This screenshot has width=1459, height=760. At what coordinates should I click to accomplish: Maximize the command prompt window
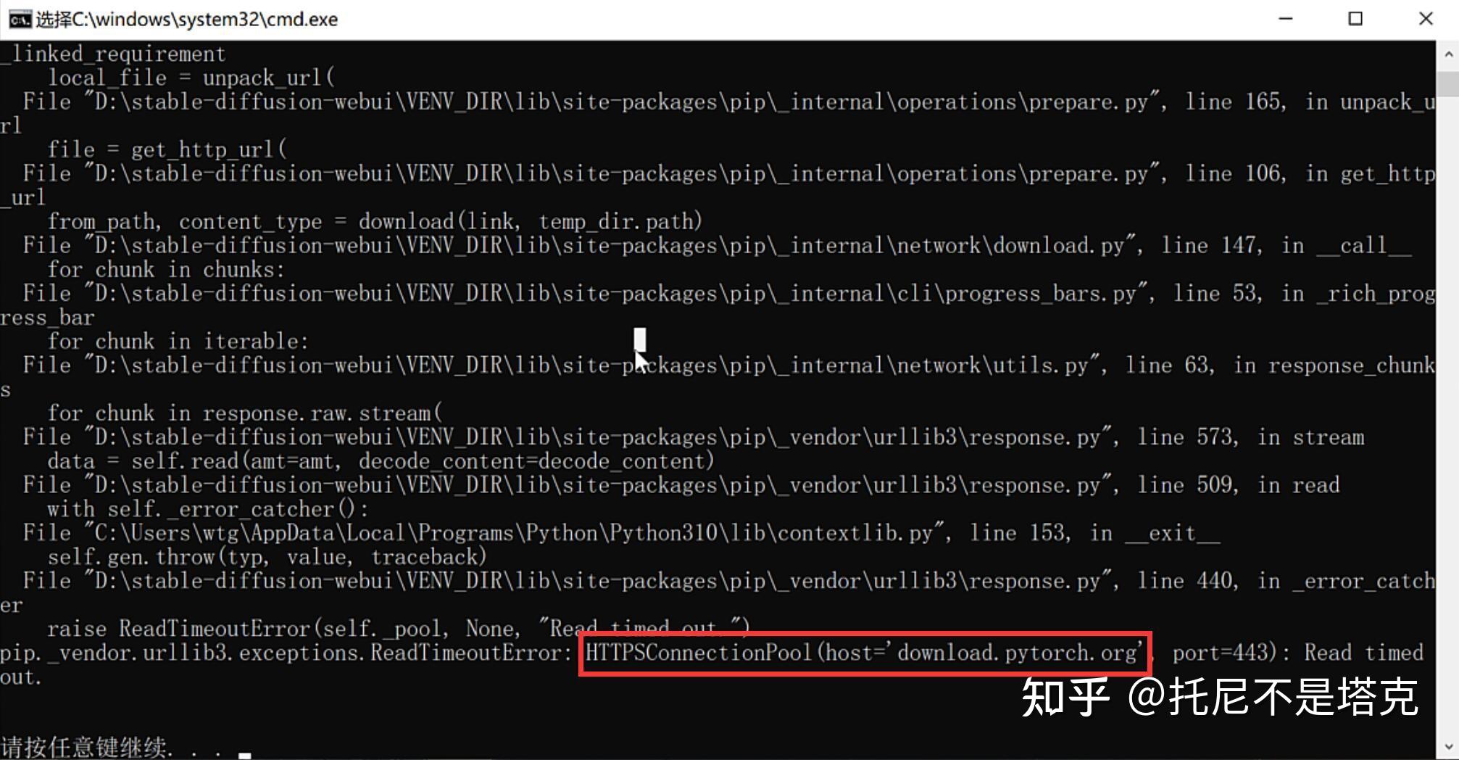[1355, 19]
